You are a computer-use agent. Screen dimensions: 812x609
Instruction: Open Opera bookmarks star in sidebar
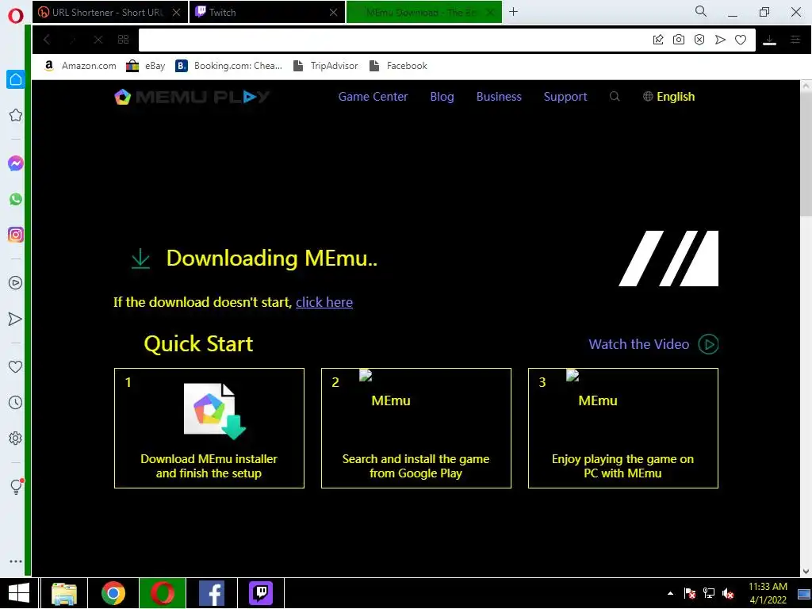coord(16,115)
